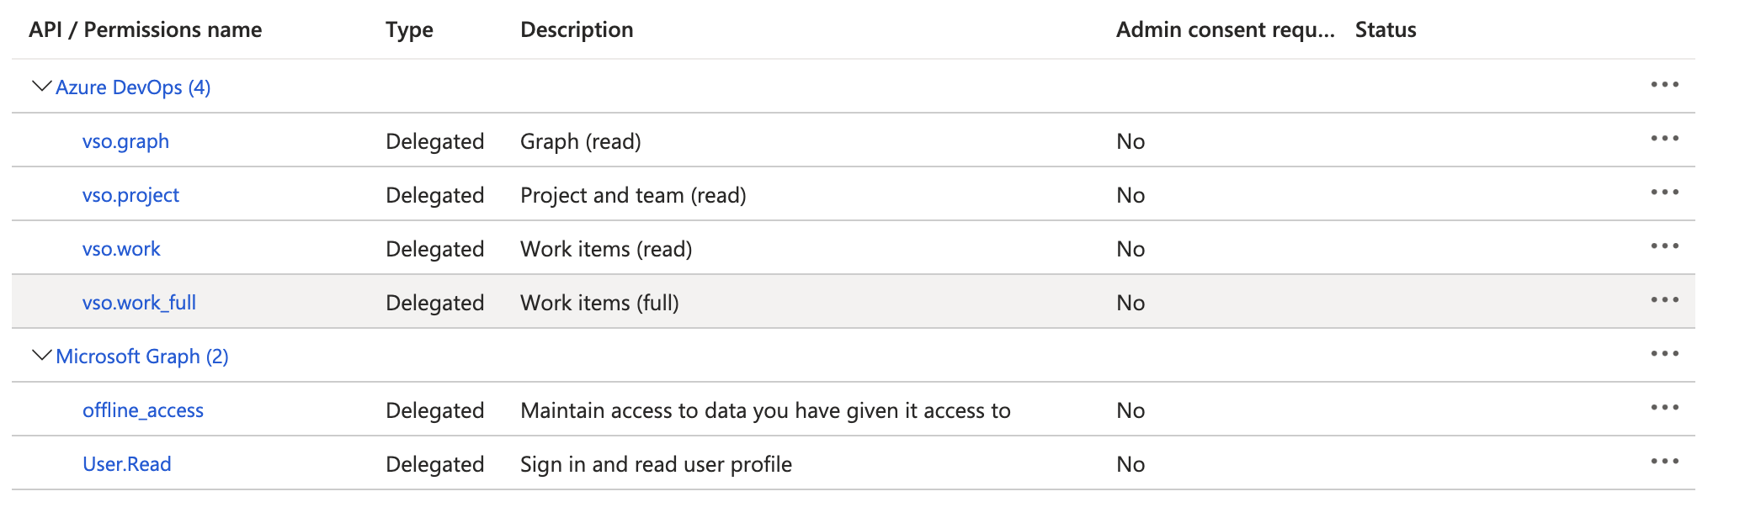Open ellipsis menu for vso.work row
Image resolution: width=1761 pixels, height=518 pixels.
click(1664, 246)
